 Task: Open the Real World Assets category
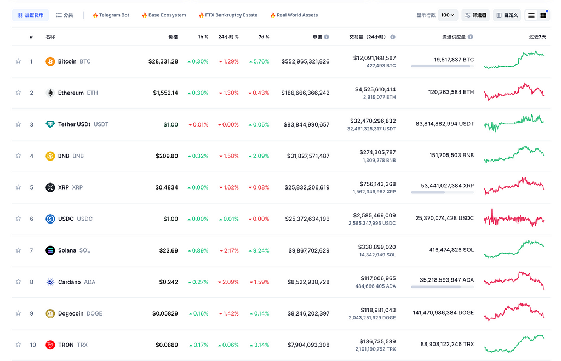(294, 15)
